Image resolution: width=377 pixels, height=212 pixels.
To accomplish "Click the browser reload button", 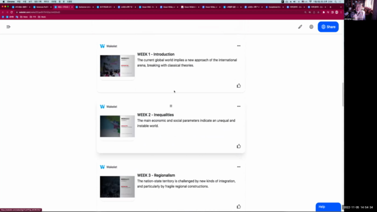I will click(x=12, y=12).
